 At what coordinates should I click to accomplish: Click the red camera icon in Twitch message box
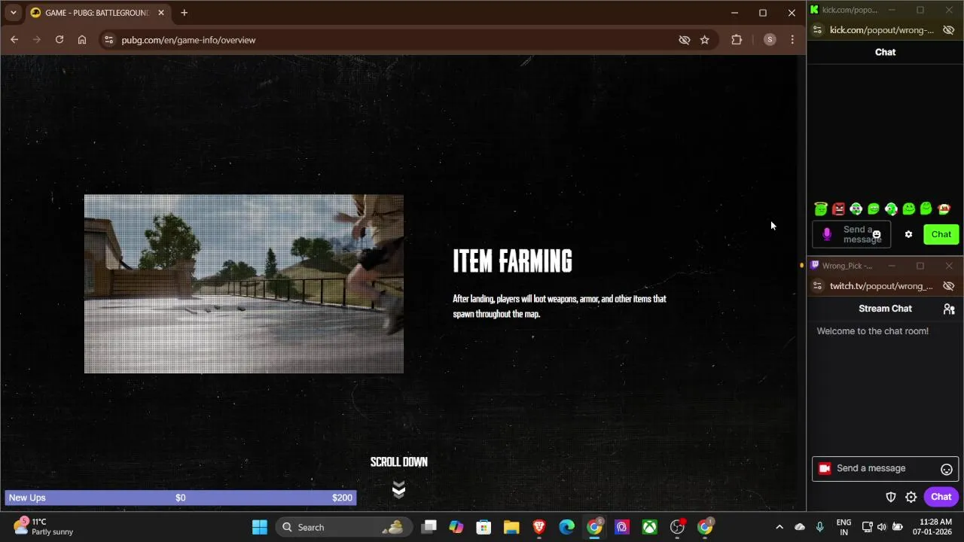point(825,468)
